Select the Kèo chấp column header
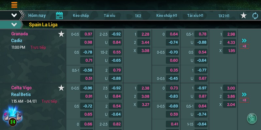The width and height of the screenshot is (261, 130). (81, 16)
